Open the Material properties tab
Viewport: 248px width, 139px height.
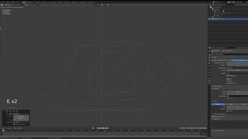click(209, 83)
